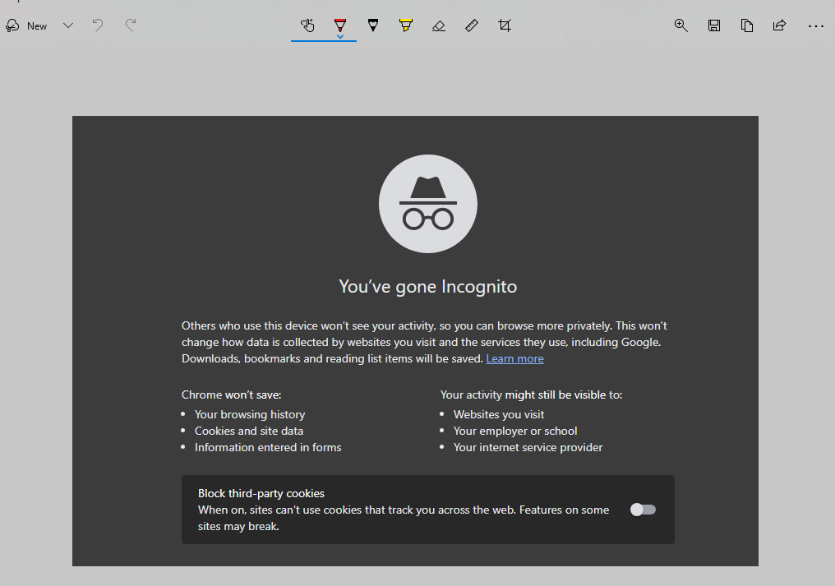Copy the snip to clipboard
This screenshot has height=586, width=835.
point(746,25)
